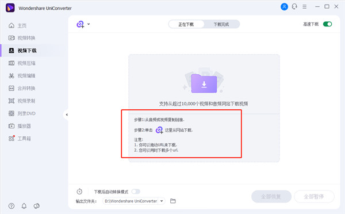Click the video compress icon in sidebar

pos(11,63)
